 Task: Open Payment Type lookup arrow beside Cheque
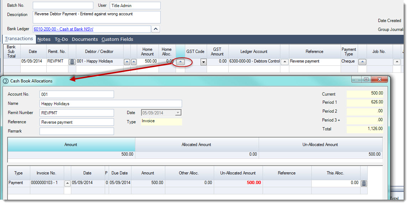(x=362, y=62)
